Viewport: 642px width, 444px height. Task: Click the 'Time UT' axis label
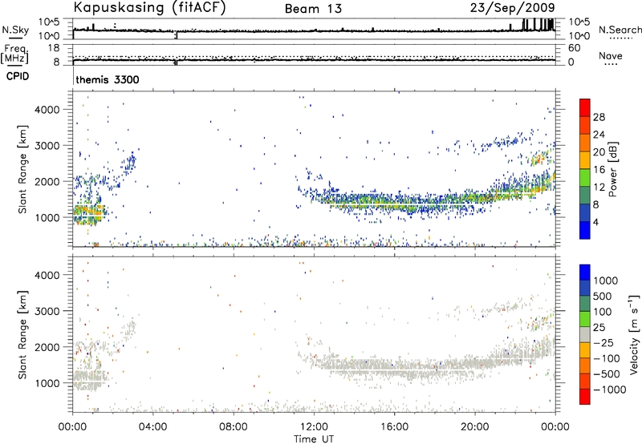tap(314, 439)
